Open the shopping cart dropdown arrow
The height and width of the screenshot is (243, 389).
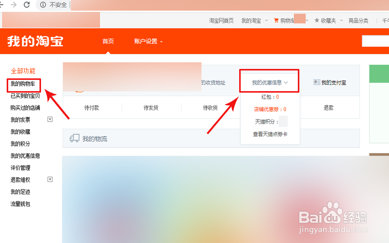point(307,20)
